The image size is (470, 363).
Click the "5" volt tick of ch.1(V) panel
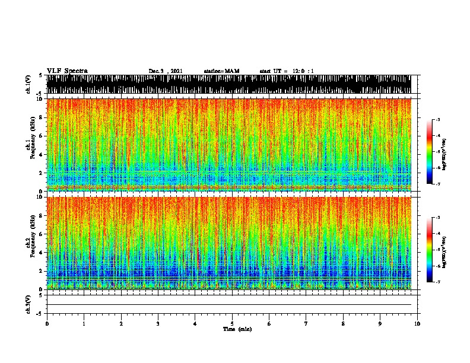tap(40, 75)
